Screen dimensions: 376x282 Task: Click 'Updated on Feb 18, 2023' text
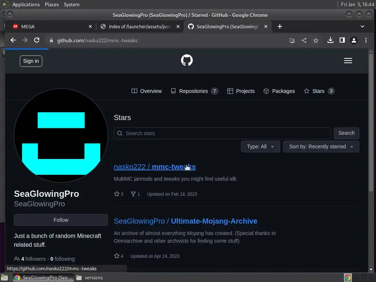[172, 194]
